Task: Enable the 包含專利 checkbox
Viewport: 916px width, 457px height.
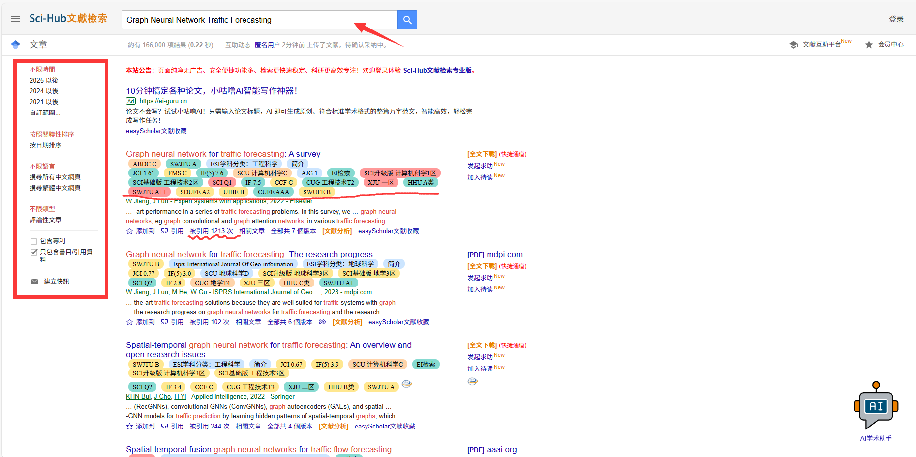Action: point(34,241)
